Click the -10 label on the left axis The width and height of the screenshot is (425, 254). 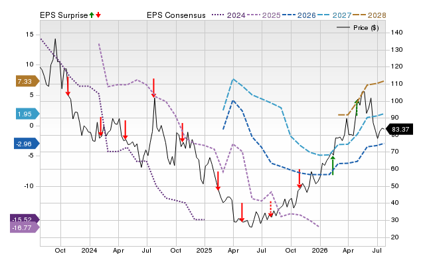pyautogui.click(x=29, y=186)
